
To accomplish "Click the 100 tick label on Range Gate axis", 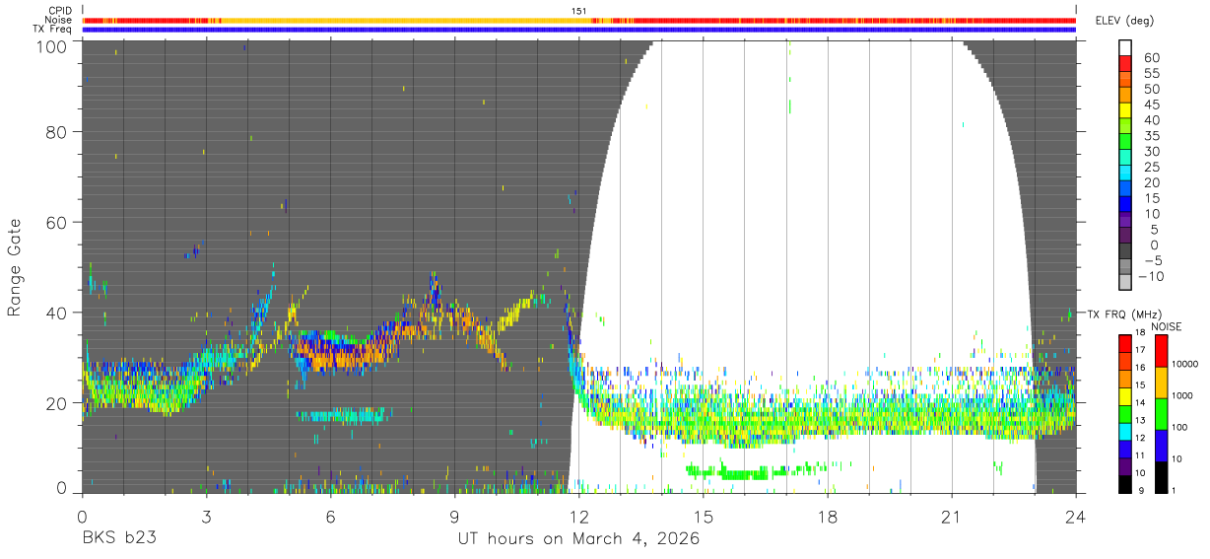I will tap(53, 46).
